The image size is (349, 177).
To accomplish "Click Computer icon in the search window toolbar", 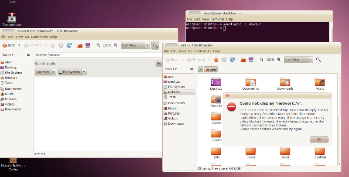I will pyautogui.click(x=88, y=45).
